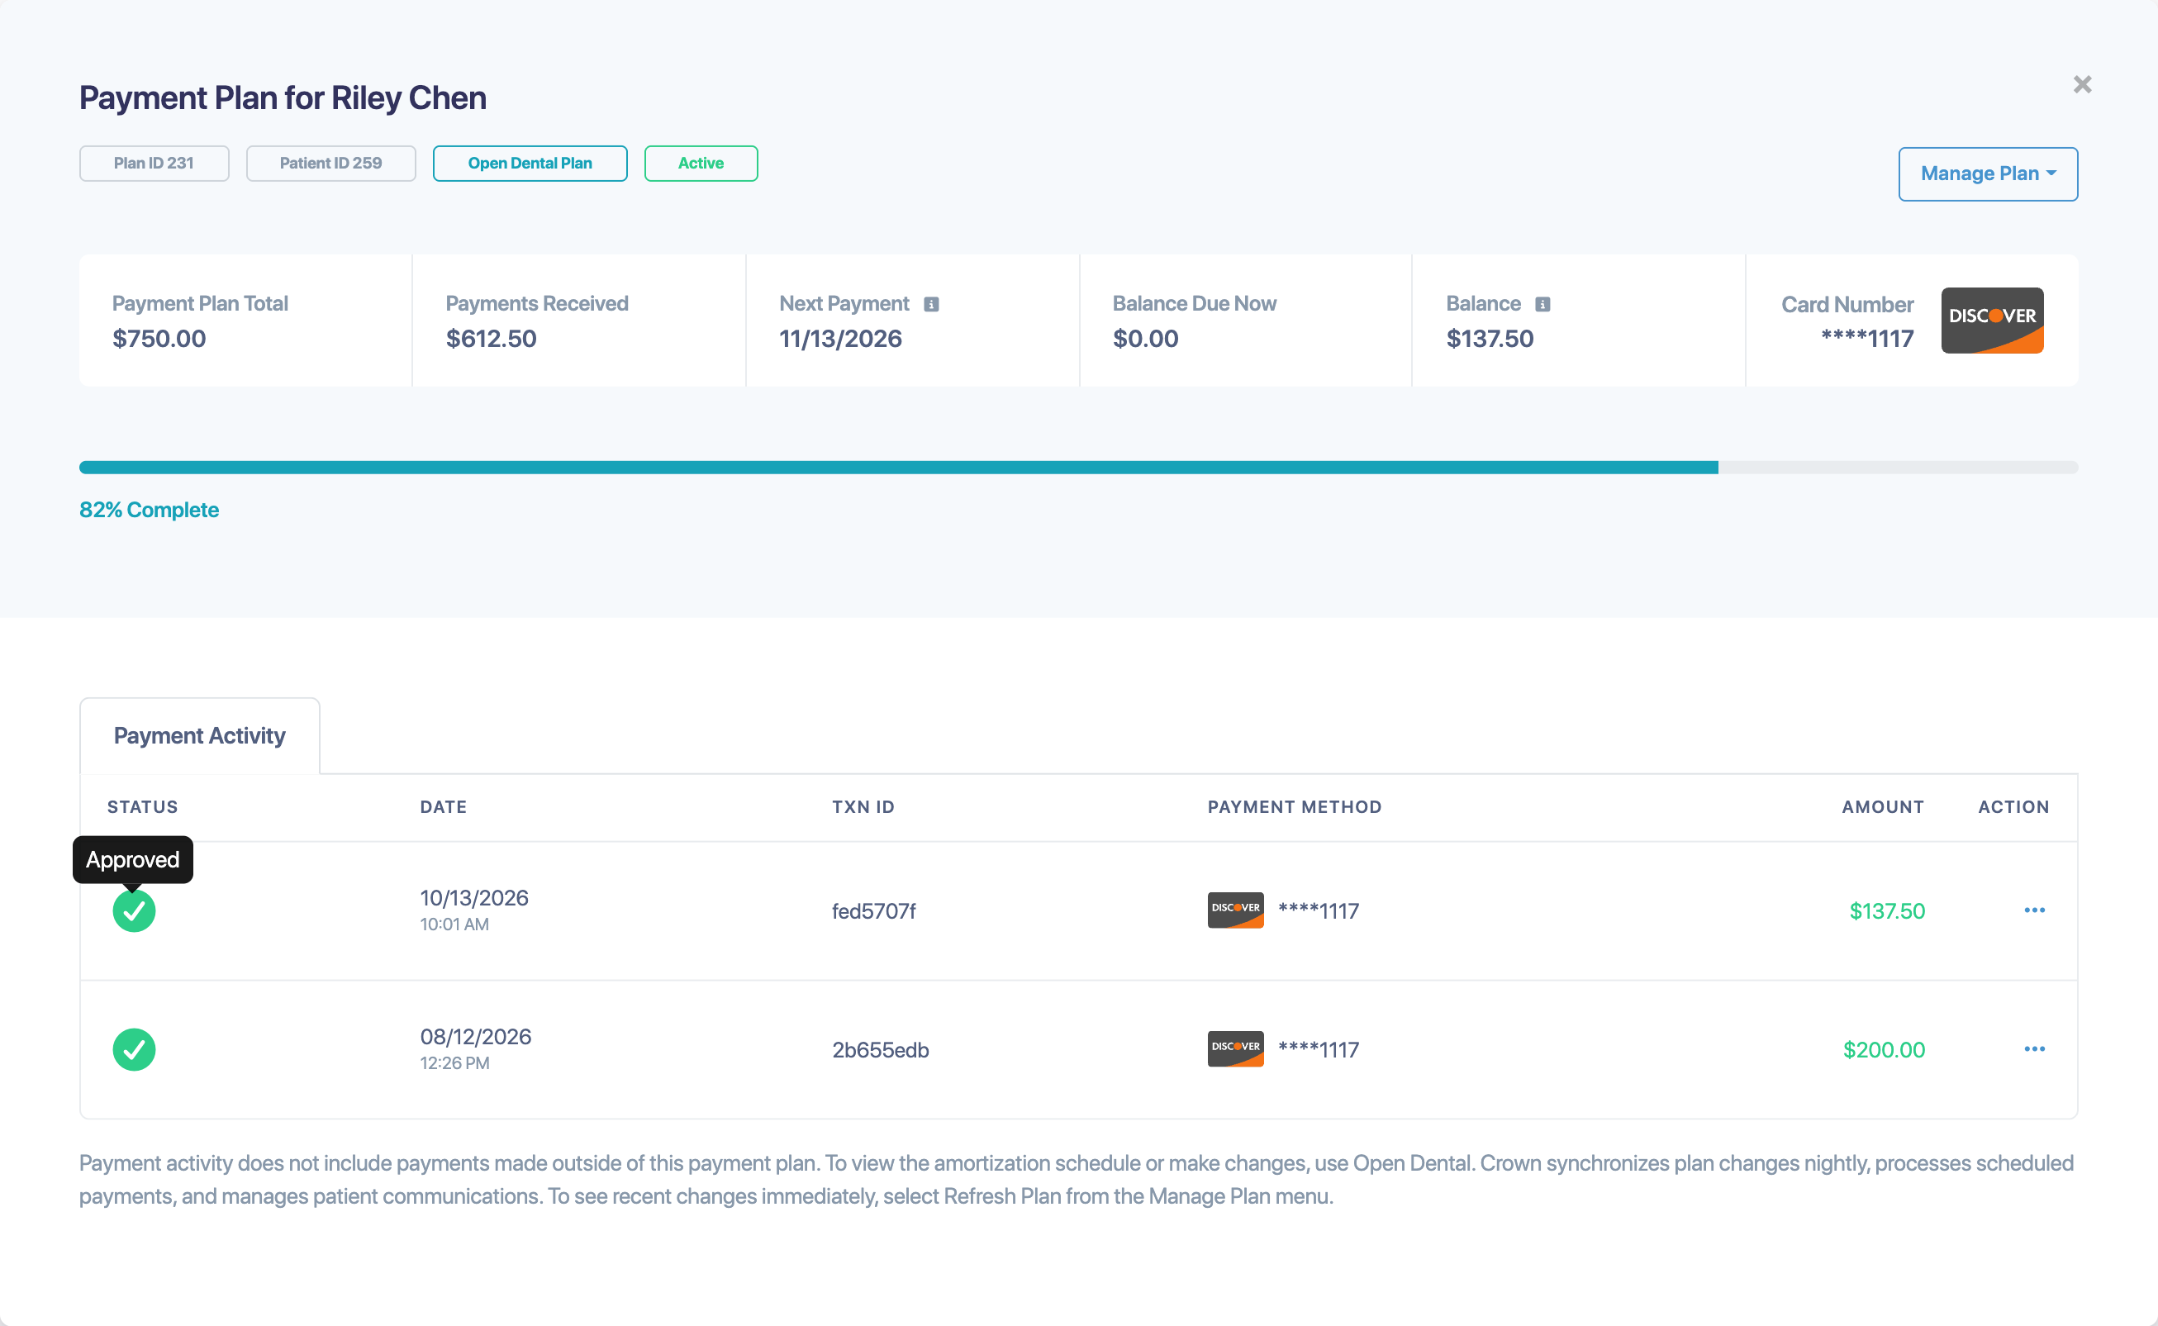Click the Patient ID 259 badge

pos(330,163)
